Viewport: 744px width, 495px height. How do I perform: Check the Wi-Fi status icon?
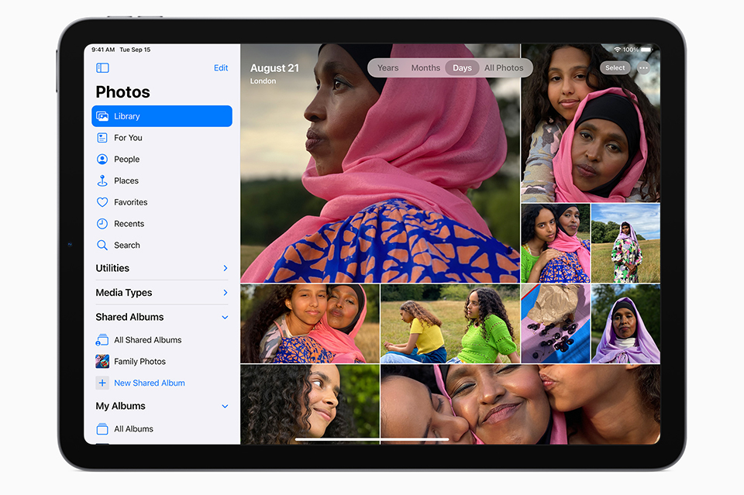[x=618, y=50]
